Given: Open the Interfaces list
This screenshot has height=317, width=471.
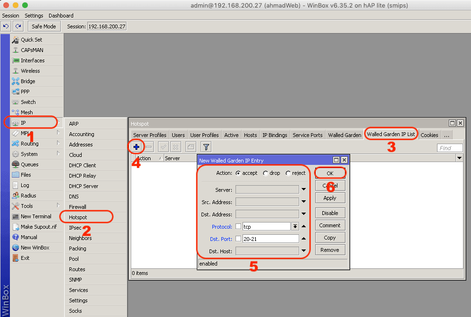Looking at the screenshot, I should click(x=37, y=60).
